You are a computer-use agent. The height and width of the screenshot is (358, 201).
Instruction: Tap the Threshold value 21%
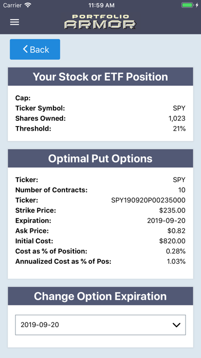[x=179, y=129]
